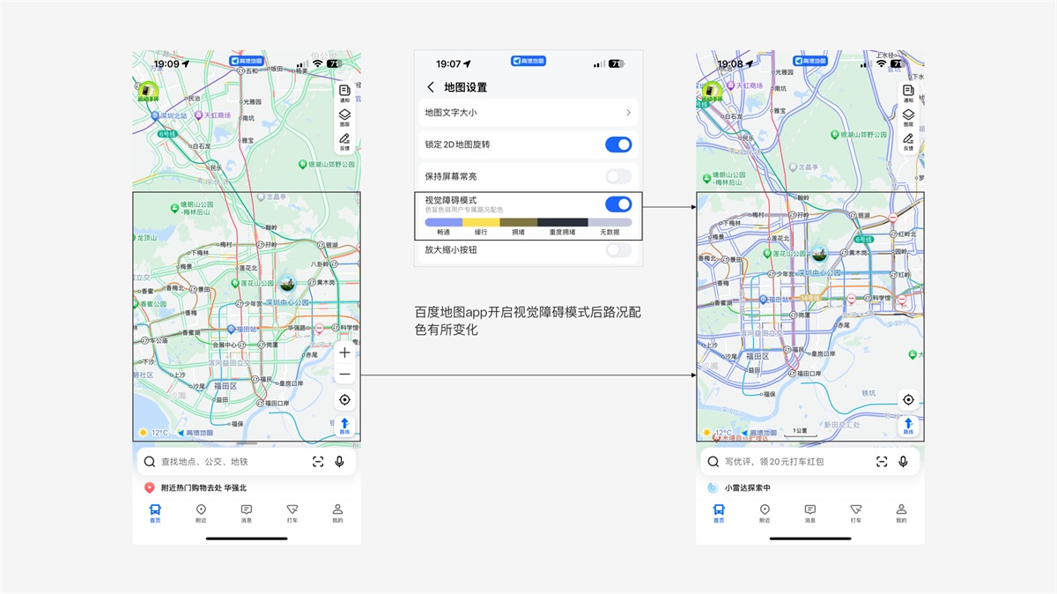The image size is (1057, 594).
Task: Tap the 路线 route arrow icon on left map
Action: coord(344,426)
